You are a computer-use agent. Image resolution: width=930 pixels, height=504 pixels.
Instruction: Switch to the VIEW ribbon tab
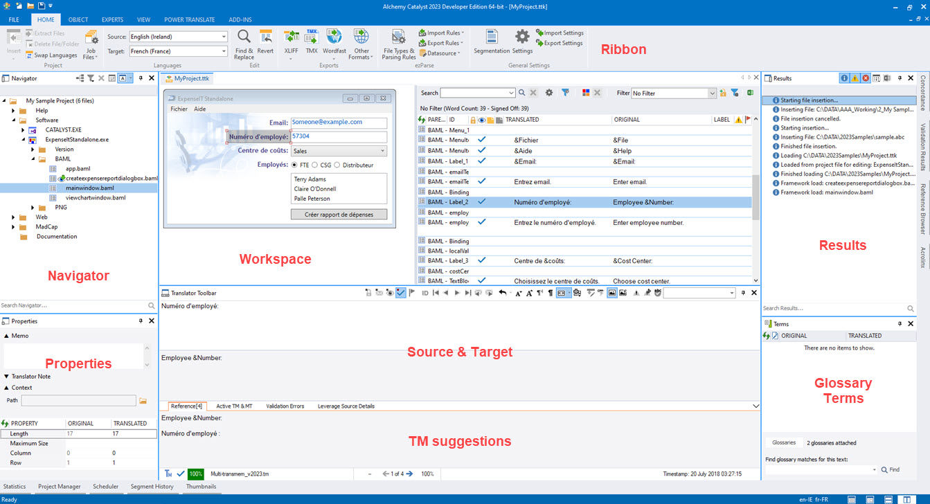tap(143, 20)
